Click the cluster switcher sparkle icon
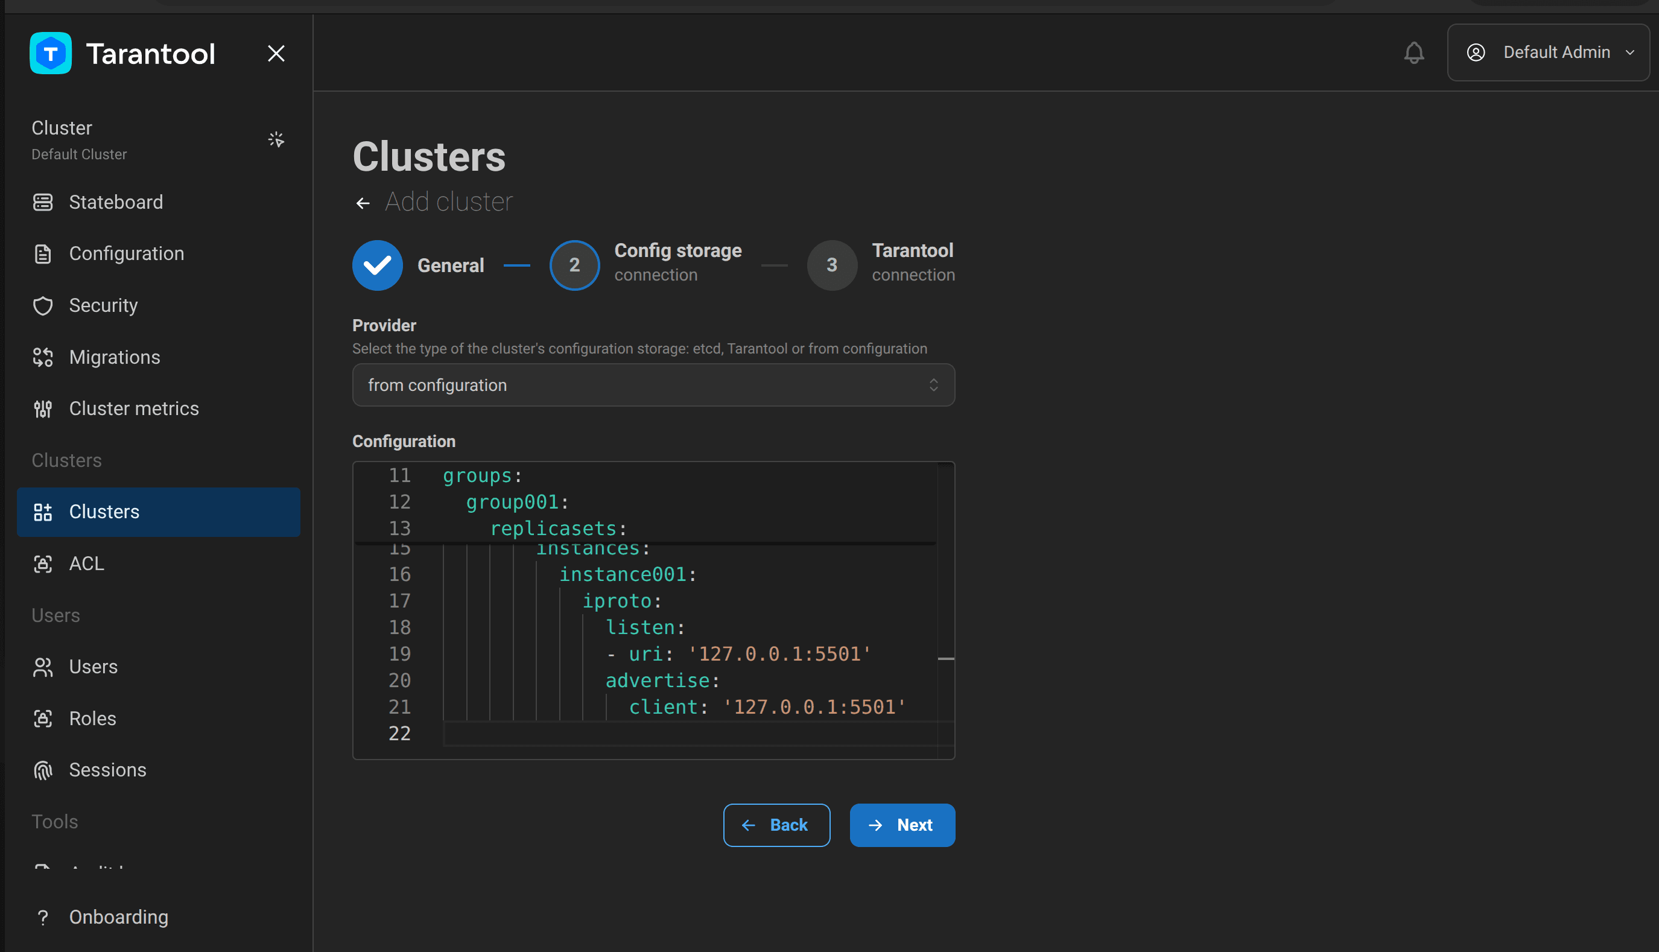 click(276, 139)
